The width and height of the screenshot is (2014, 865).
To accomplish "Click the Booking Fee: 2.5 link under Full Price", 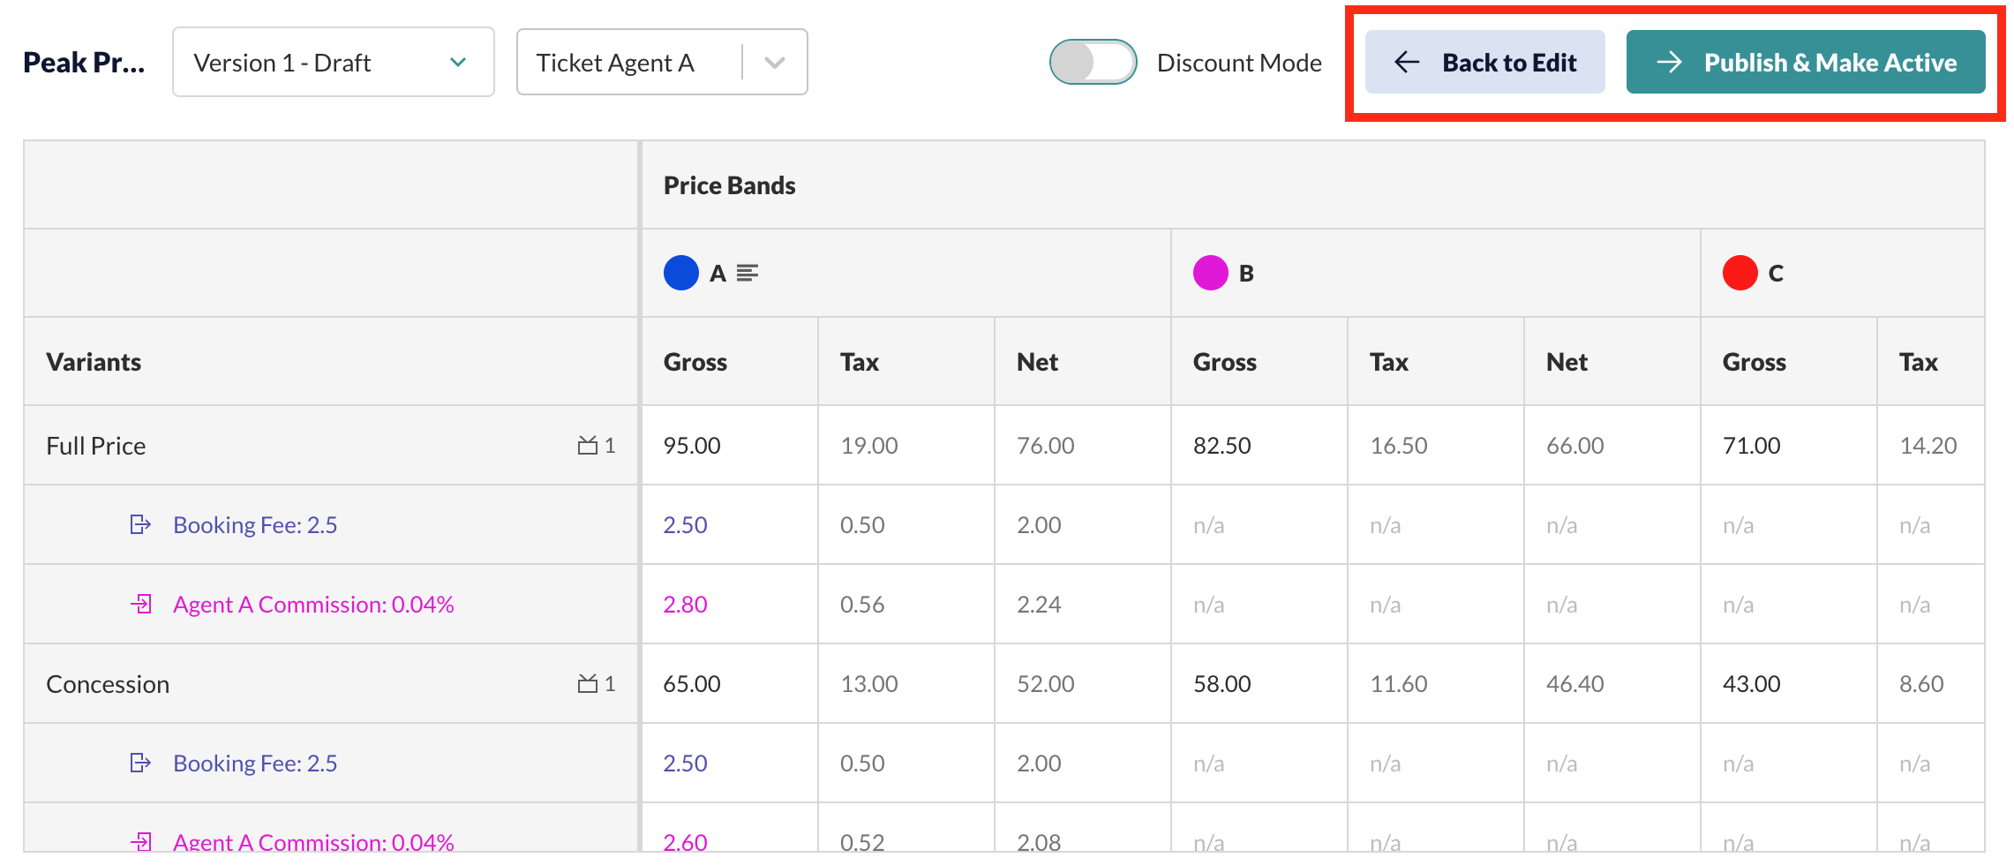I will click(255, 525).
